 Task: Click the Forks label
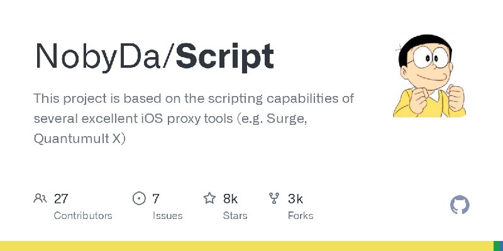click(301, 215)
